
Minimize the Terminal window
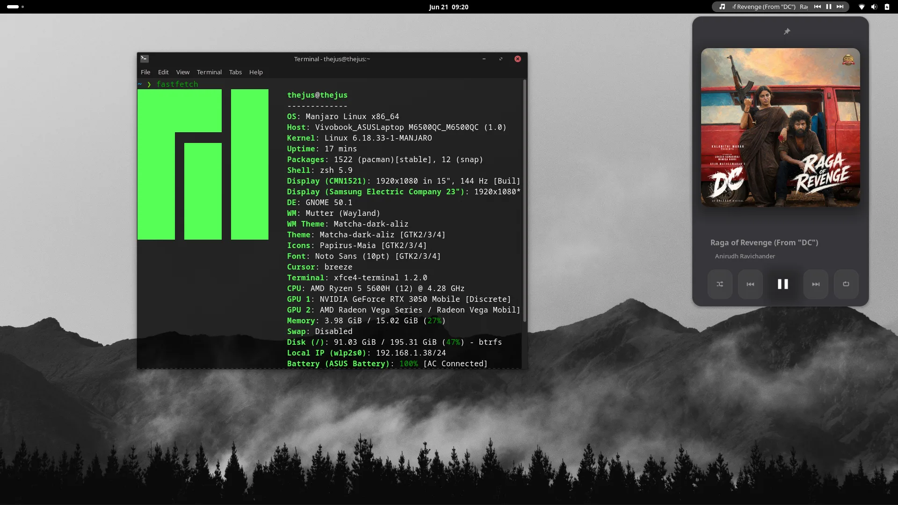pyautogui.click(x=484, y=59)
